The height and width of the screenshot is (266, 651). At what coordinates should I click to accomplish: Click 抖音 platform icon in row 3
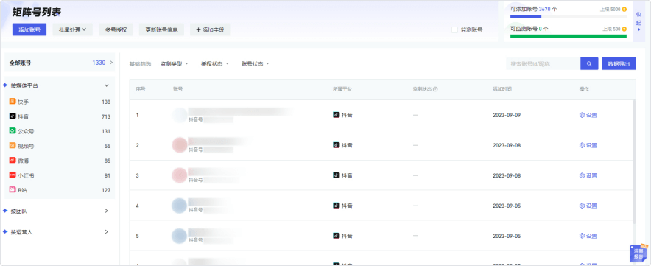point(337,176)
